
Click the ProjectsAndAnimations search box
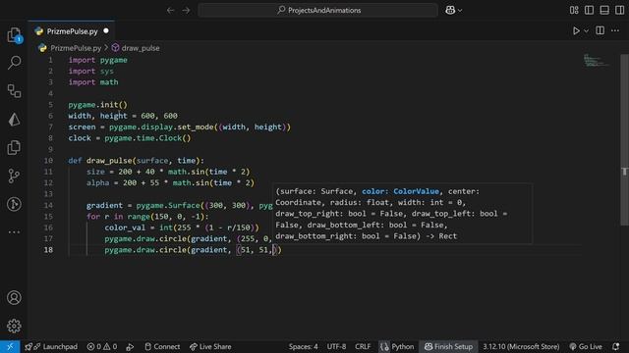[x=318, y=10]
